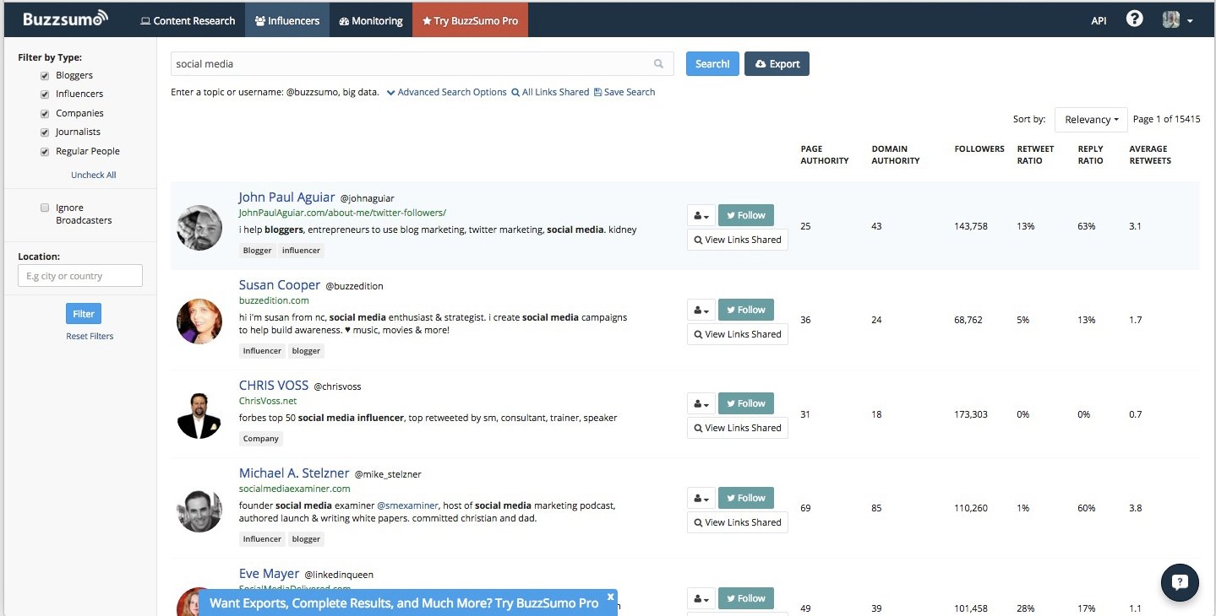Click the FOLLOWERS column header

coord(979,149)
